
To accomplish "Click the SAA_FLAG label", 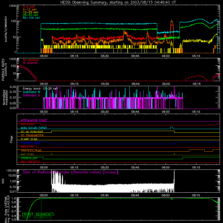I will click(27, 147).
